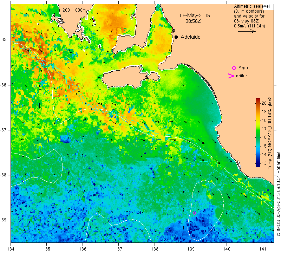
Task: Click the 'drifter' legend label
Action: (241, 76)
